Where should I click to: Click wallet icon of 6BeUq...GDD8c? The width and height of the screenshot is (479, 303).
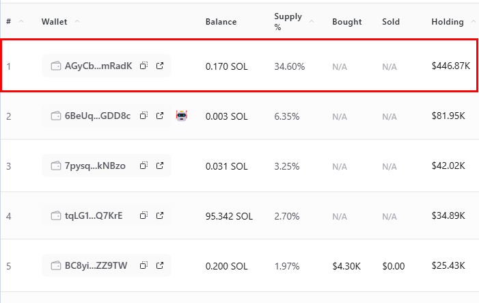(x=56, y=116)
